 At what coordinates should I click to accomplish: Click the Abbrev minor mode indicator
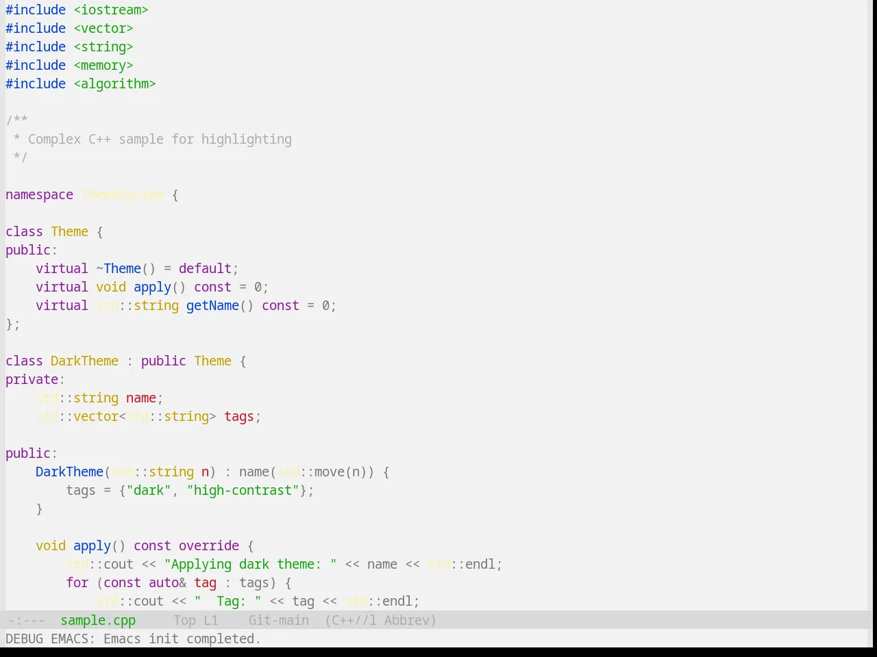[x=410, y=620]
